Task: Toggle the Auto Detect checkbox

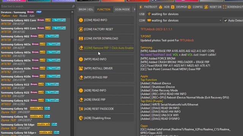Action: [226, 20]
